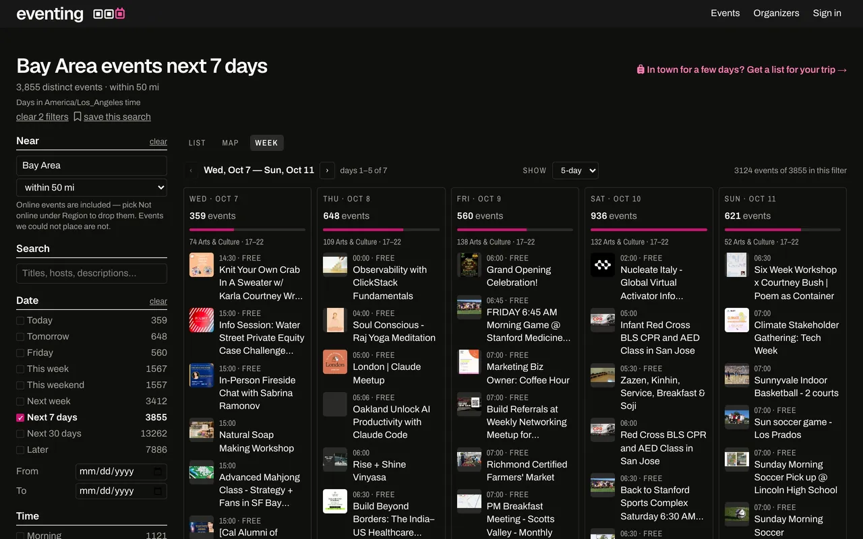The height and width of the screenshot is (539, 863).
Task: Open Climate Stakeholder Gathering thumbnail
Action: [x=737, y=320]
